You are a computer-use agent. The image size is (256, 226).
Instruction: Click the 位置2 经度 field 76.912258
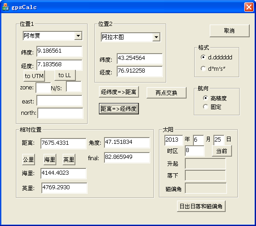pyautogui.click(x=140, y=71)
